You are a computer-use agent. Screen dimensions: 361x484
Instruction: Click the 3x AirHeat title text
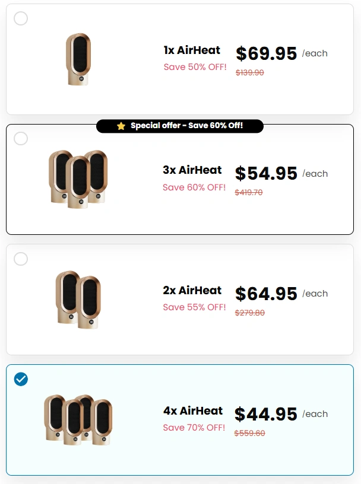click(192, 170)
